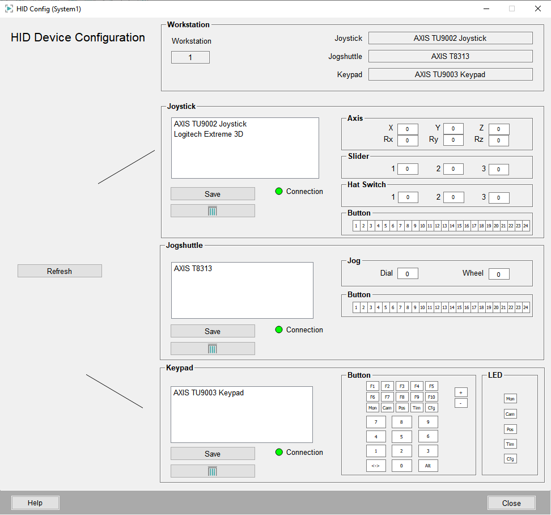Open Help from the bottom bar
Viewport: 551px width, 515px height.
(x=35, y=503)
